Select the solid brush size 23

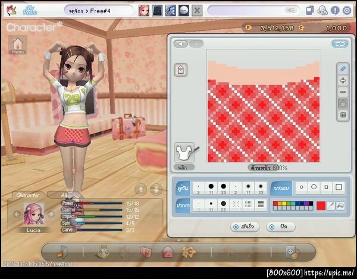click(224, 188)
